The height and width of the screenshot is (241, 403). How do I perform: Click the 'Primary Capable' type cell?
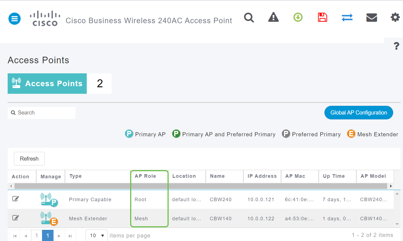click(90, 200)
